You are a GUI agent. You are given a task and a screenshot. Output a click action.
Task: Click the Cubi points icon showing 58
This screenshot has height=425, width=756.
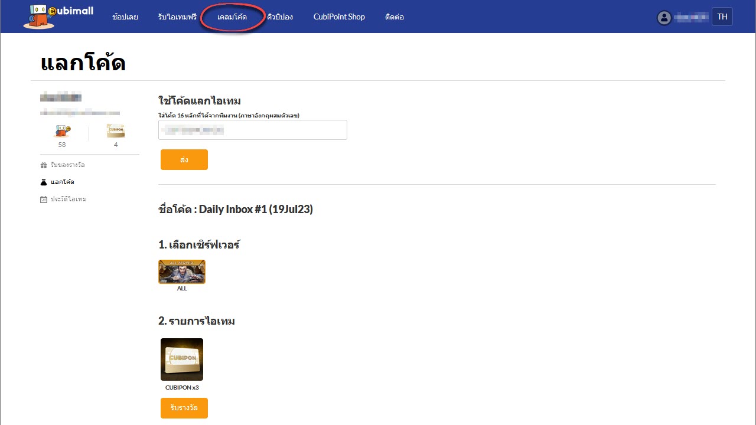click(x=62, y=131)
